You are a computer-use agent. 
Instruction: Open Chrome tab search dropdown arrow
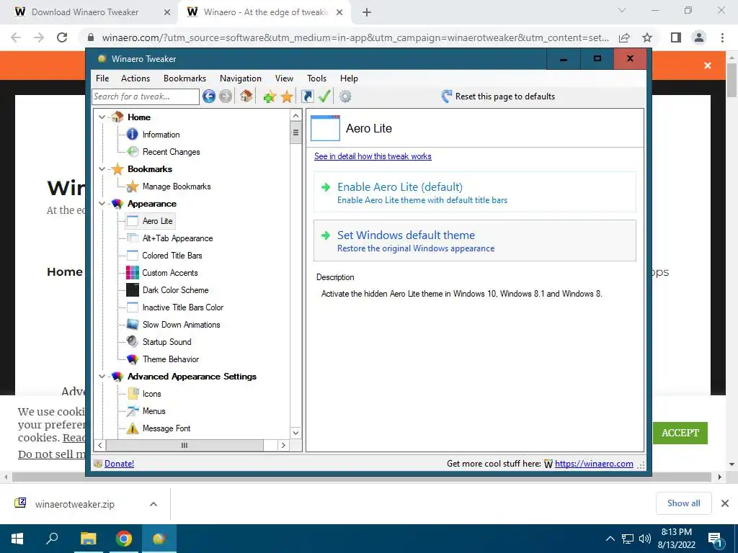point(622,10)
